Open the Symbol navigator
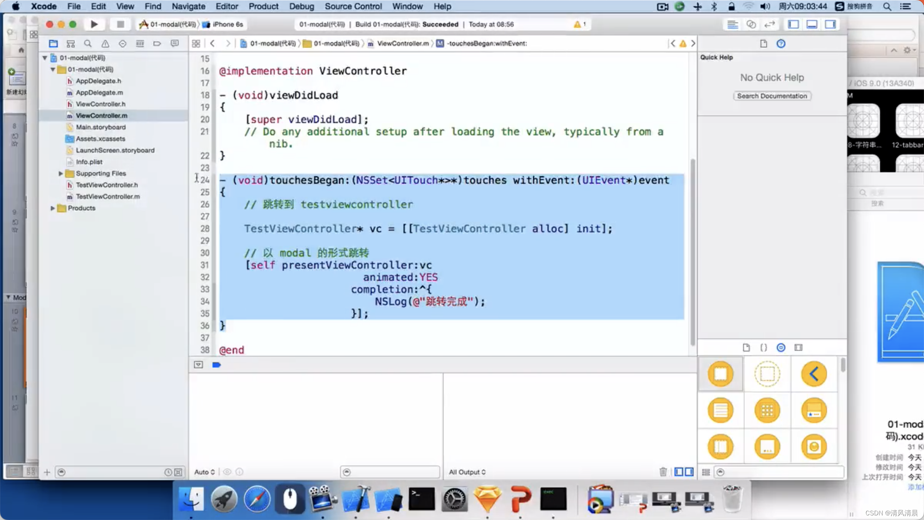 pos(70,43)
